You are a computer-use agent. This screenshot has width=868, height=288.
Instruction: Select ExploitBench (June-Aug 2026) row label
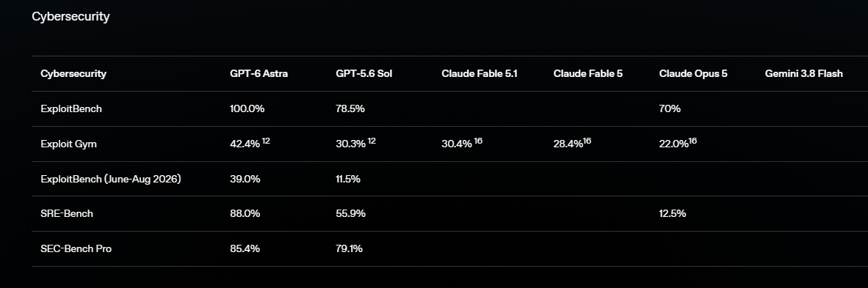(x=111, y=179)
